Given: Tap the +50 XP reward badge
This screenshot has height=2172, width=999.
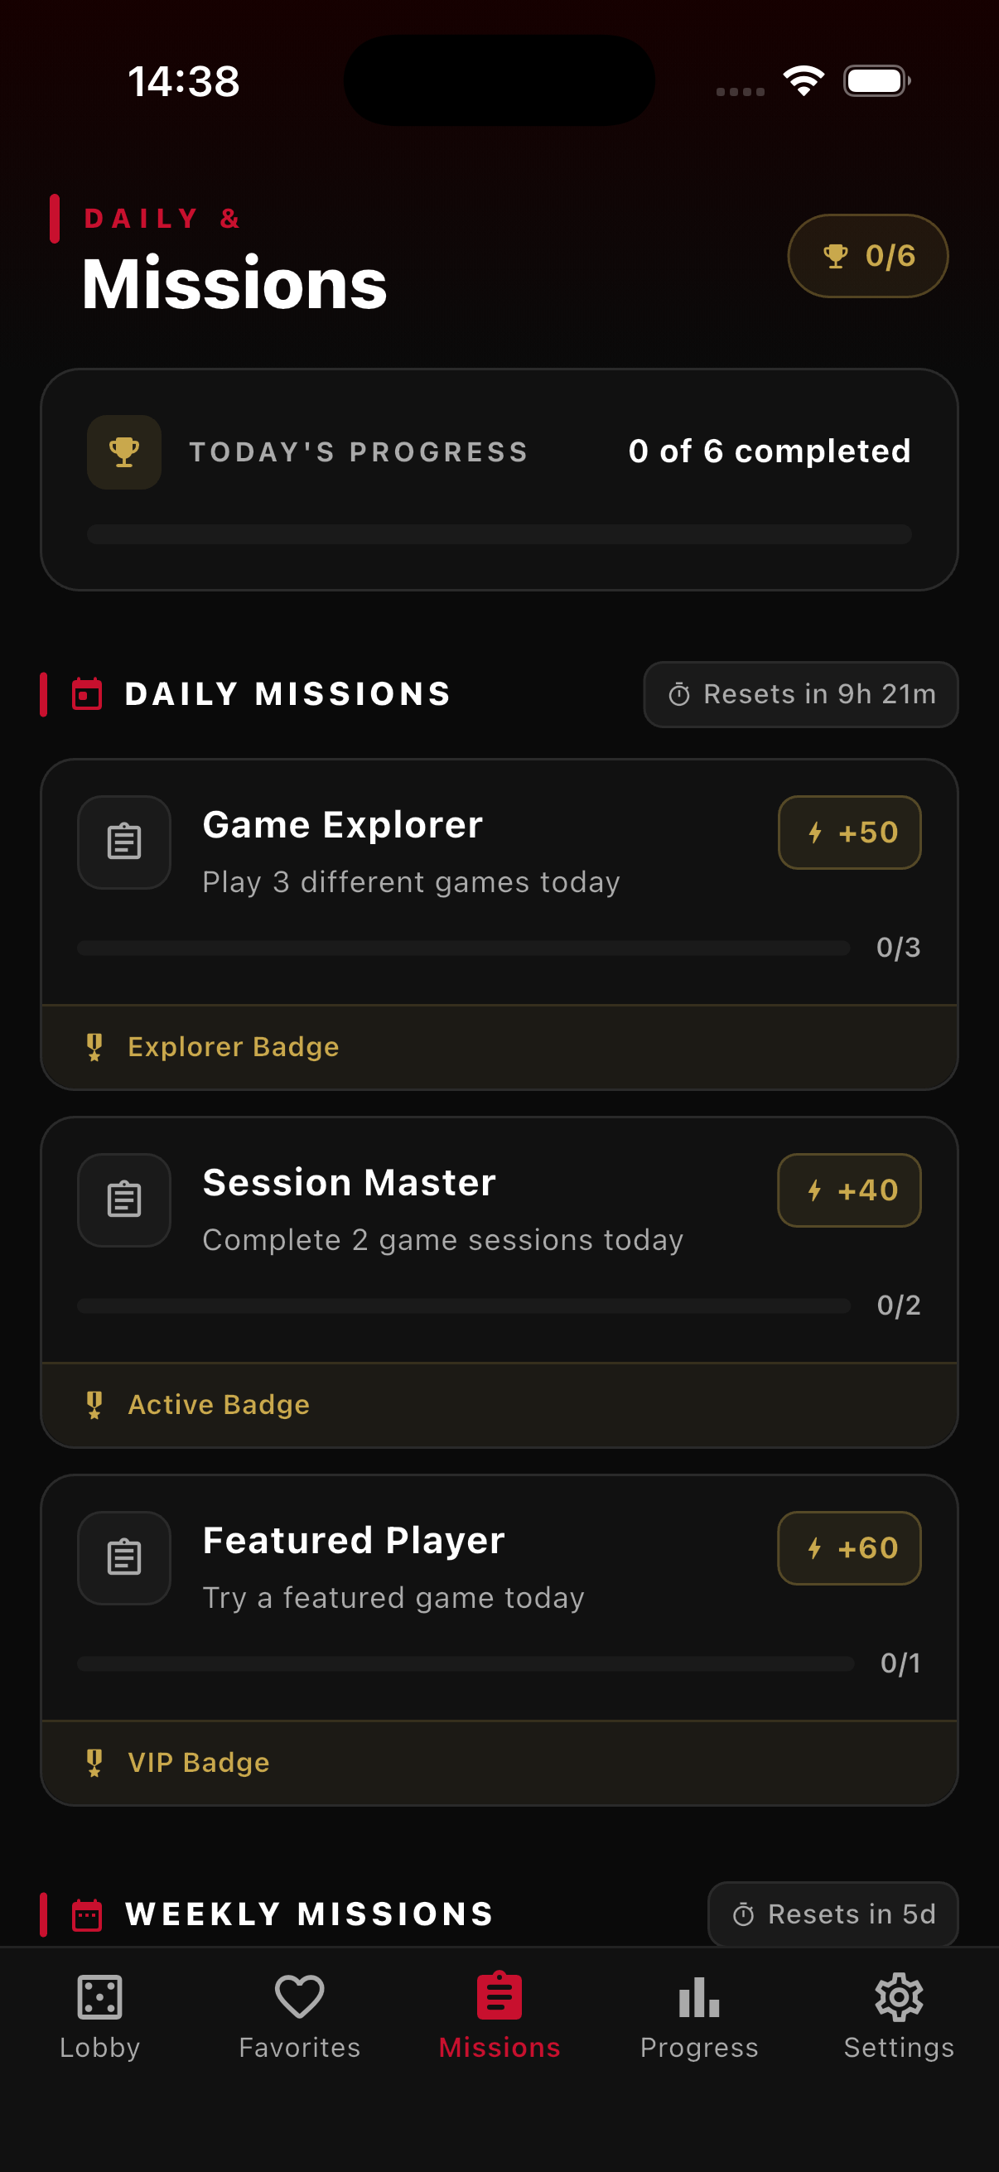Looking at the screenshot, I should [849, 833].
